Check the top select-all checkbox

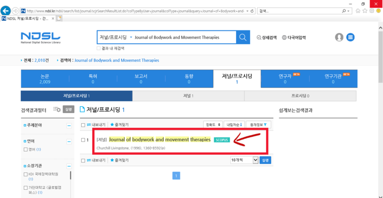[x=83, y=125]
